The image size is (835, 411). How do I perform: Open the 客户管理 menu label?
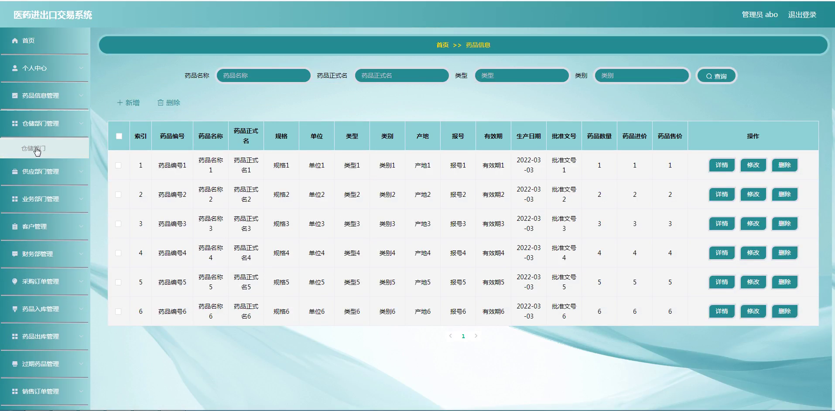[x=34, y=226]
